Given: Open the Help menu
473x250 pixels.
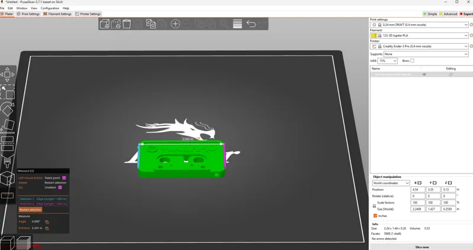Looking at the screenshot, I should point(66,8).
